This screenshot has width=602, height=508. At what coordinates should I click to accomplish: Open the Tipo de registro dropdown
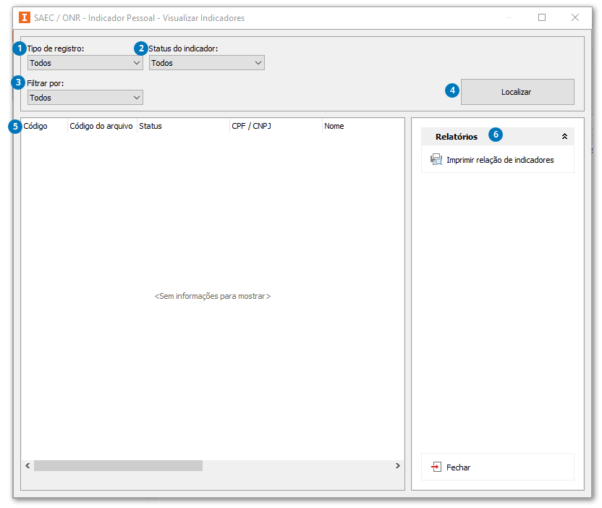click(85, 63)
